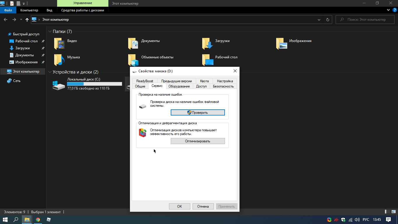This screenshot has width=398, height=224.
Task: Open Windows Start menu
Action: click(x=5, y=219)
